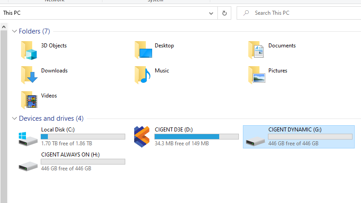Screen dimensions: 361x203
Task: Open the 3D Objects folder icon
Action: [29, 51]
